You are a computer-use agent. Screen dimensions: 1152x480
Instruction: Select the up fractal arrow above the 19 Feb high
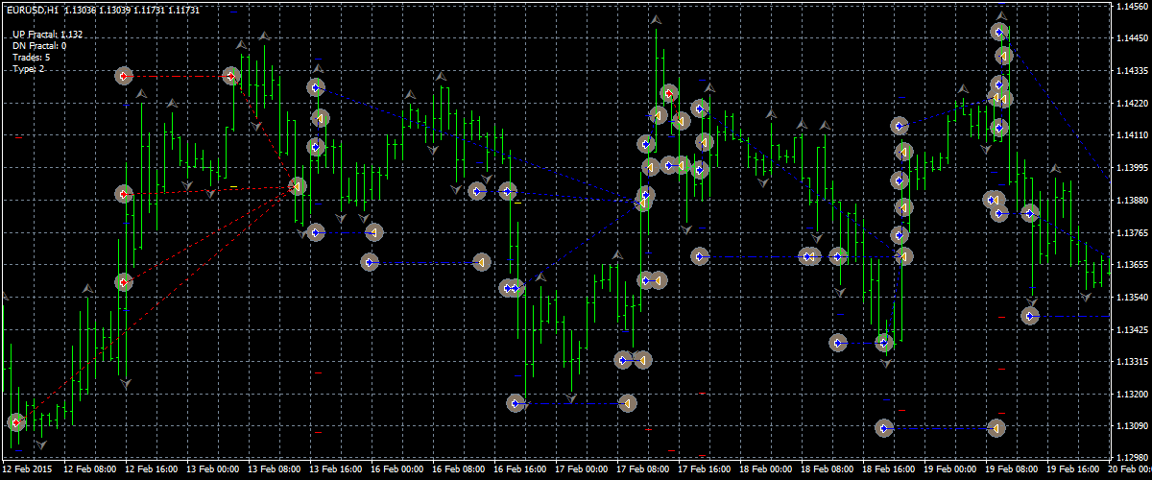(x=1001, y=16)
